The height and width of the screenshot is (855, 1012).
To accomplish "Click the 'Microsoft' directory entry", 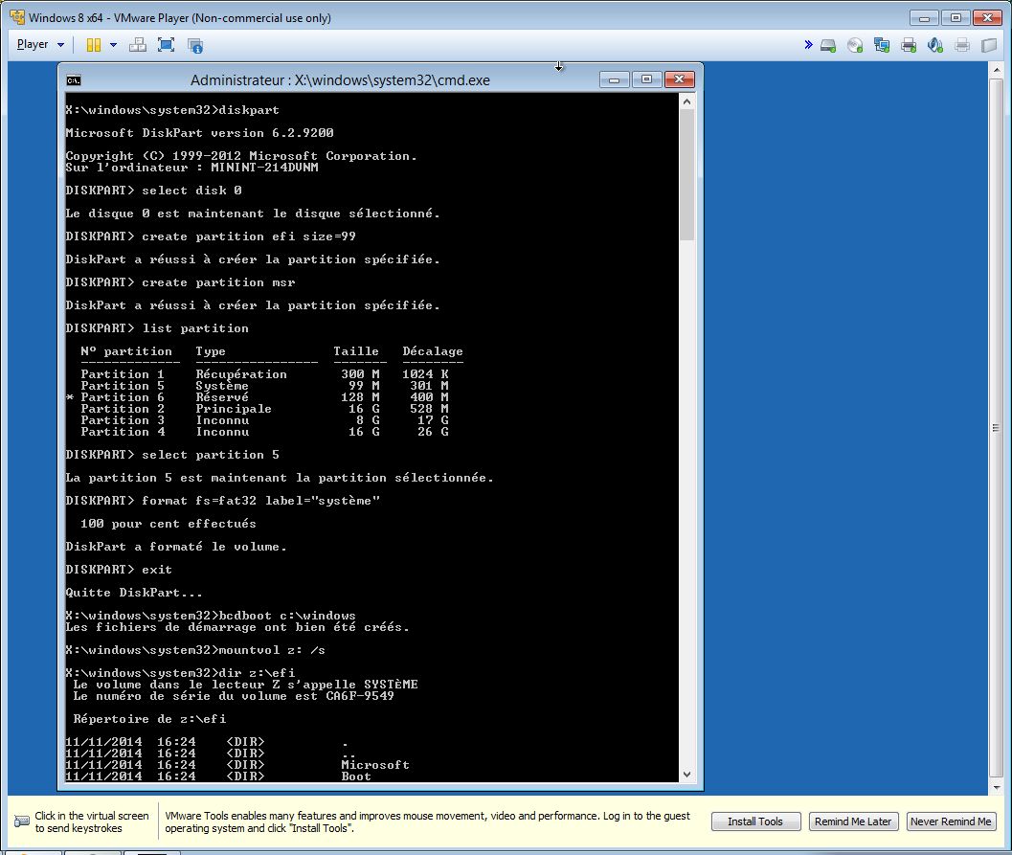I will pos(375,765).
